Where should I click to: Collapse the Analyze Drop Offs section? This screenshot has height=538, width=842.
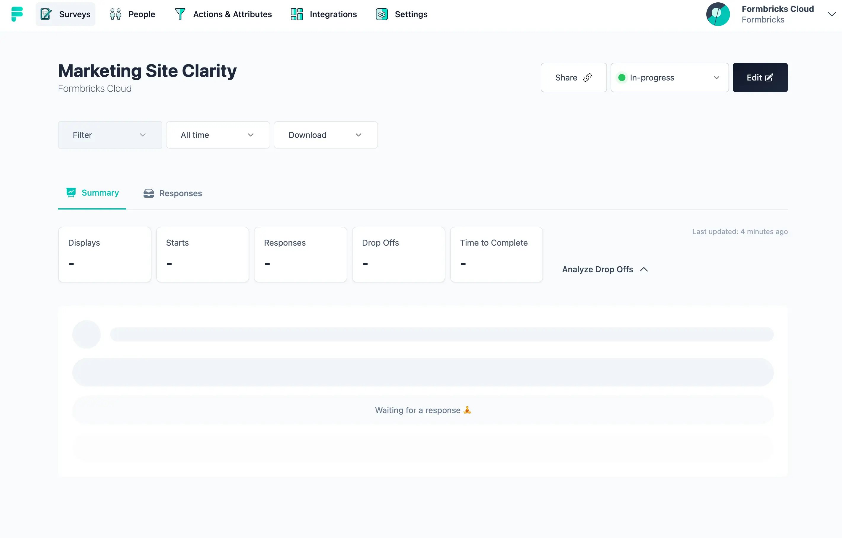605,269
